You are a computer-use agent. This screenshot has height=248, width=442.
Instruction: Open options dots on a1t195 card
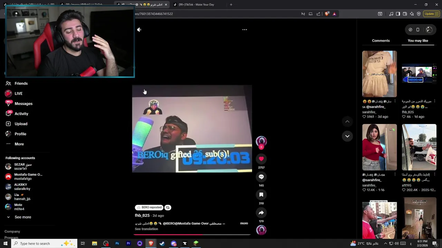tap(434, 175)
